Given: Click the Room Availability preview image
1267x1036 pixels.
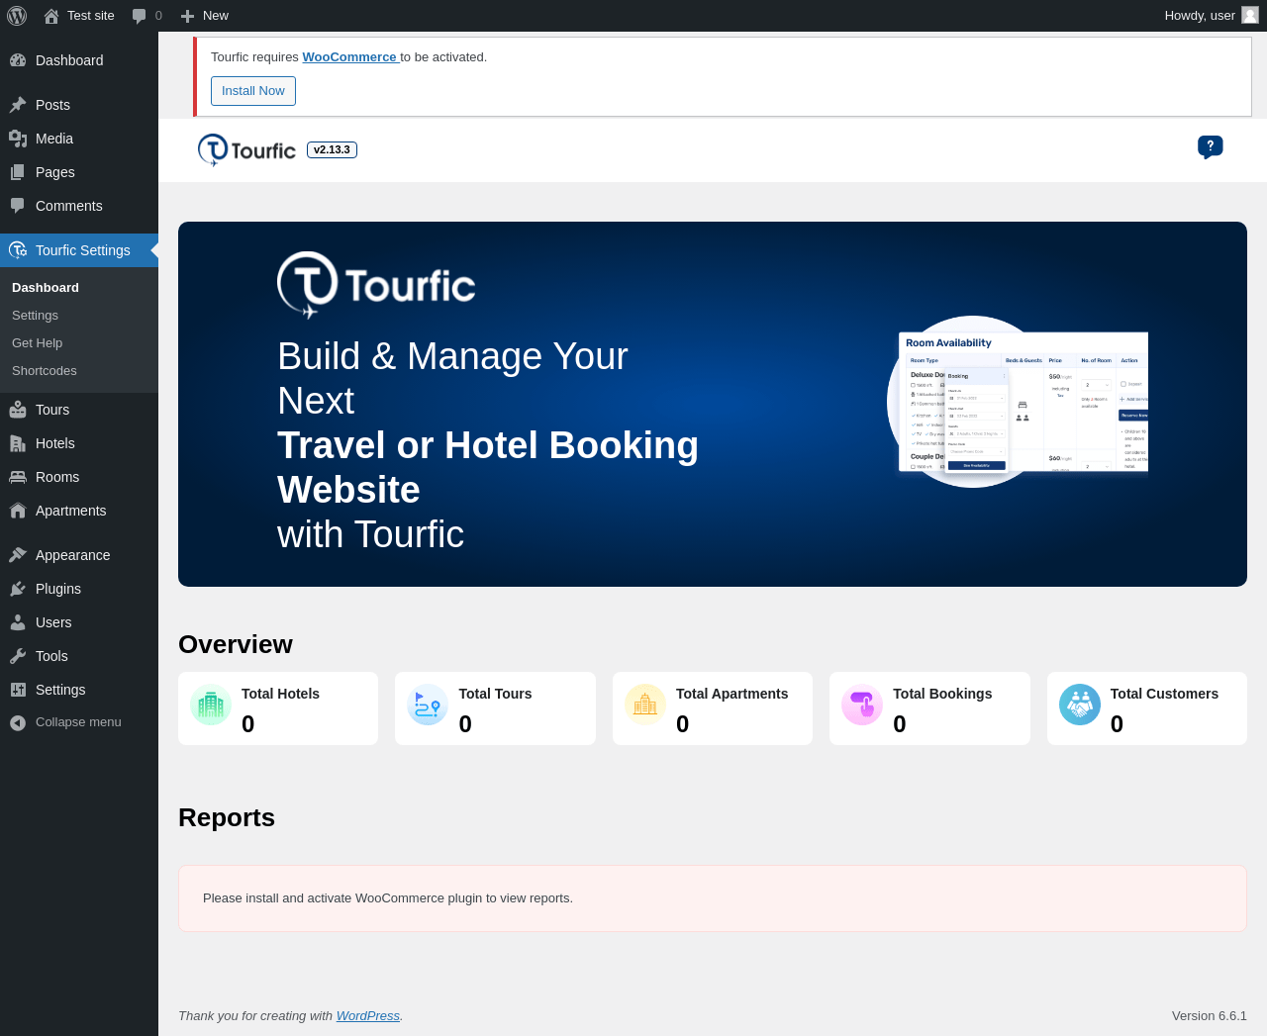Looking at the screenshot, I should point(1018,402).
